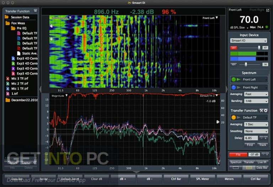
Task: Adjust the lower input gain slider handle
Action: [246, 64]
